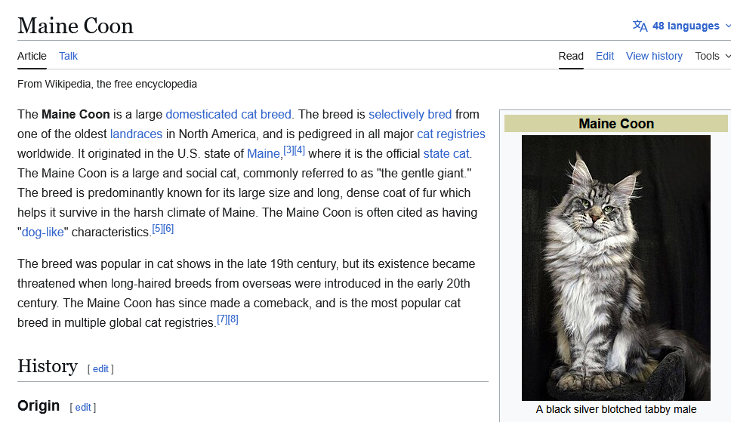This screenshot has width=731, height=422.
Task: Follow the dog-like link
Action: 43,232
